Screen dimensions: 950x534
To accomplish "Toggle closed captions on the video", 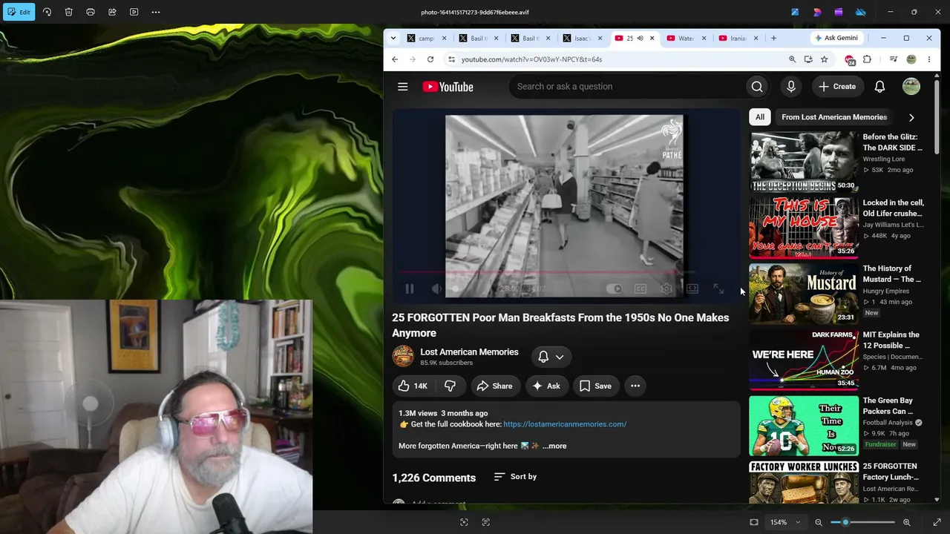I will tap(641, 289).
